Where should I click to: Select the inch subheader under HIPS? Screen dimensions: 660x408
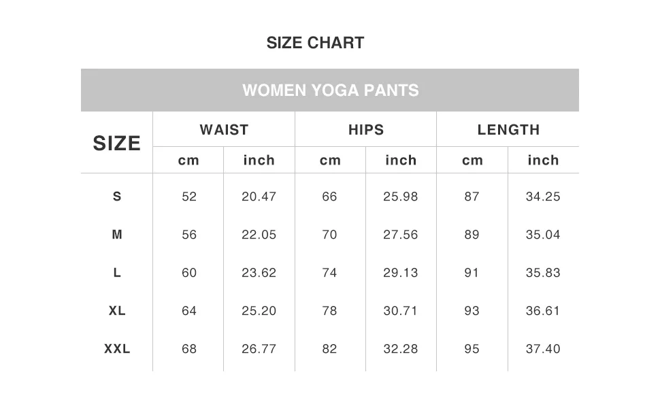401,160
